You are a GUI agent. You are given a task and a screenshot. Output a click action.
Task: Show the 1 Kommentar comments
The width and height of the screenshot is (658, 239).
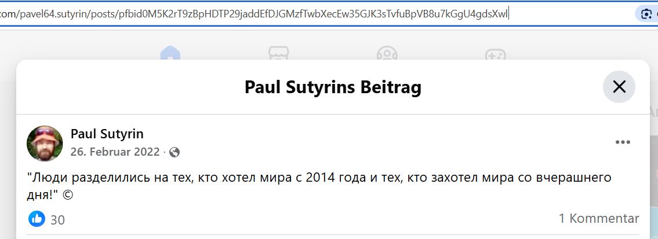point(599,219)
